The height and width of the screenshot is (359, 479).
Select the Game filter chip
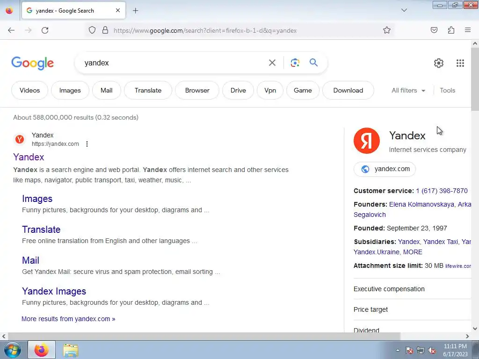point(303,90)
